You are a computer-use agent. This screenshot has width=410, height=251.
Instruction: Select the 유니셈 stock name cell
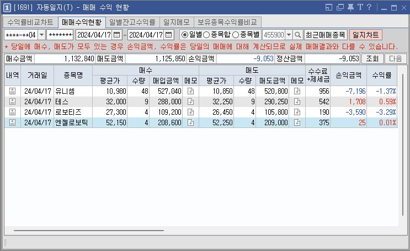[73, 91]
